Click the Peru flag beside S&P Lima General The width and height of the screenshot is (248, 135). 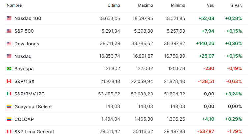tap(9, 132)
